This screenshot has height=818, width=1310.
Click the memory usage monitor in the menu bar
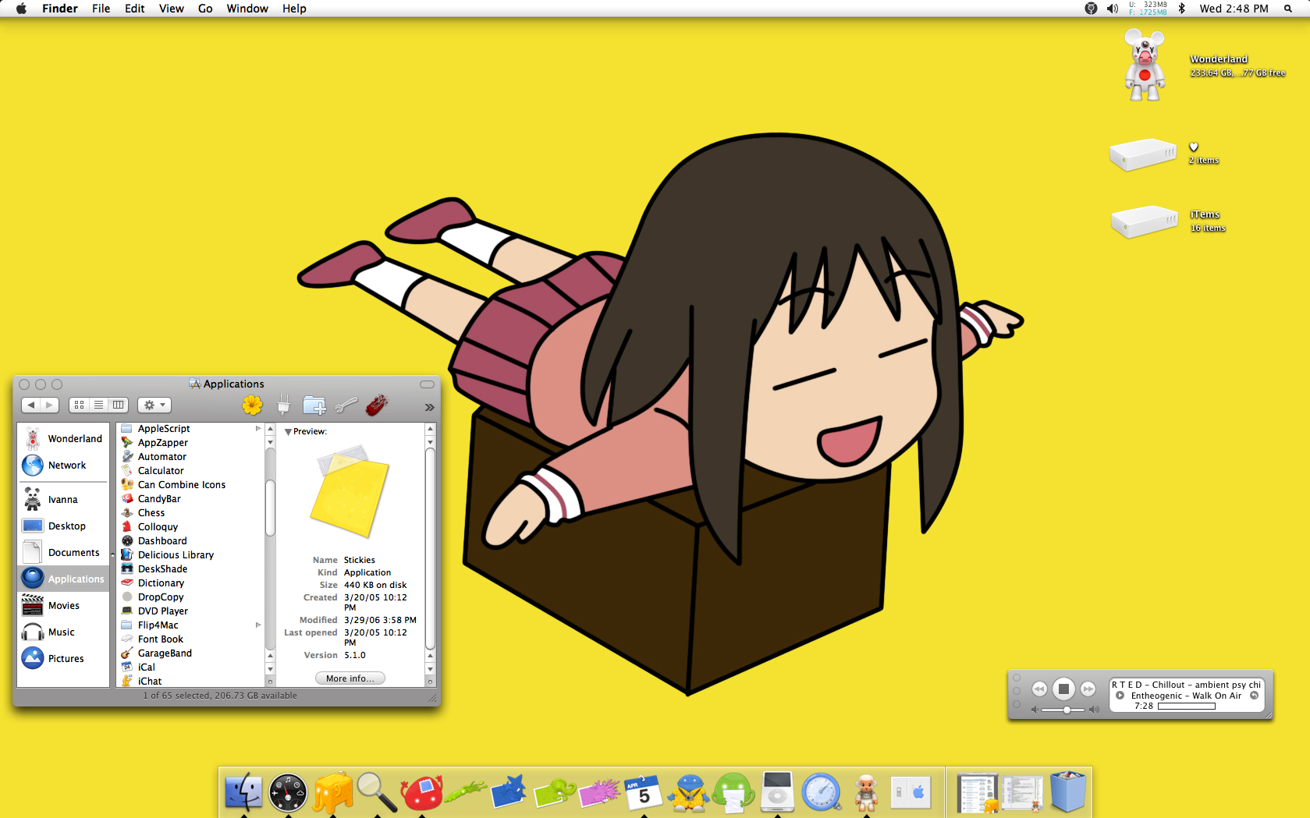[x=1148, y=9]
